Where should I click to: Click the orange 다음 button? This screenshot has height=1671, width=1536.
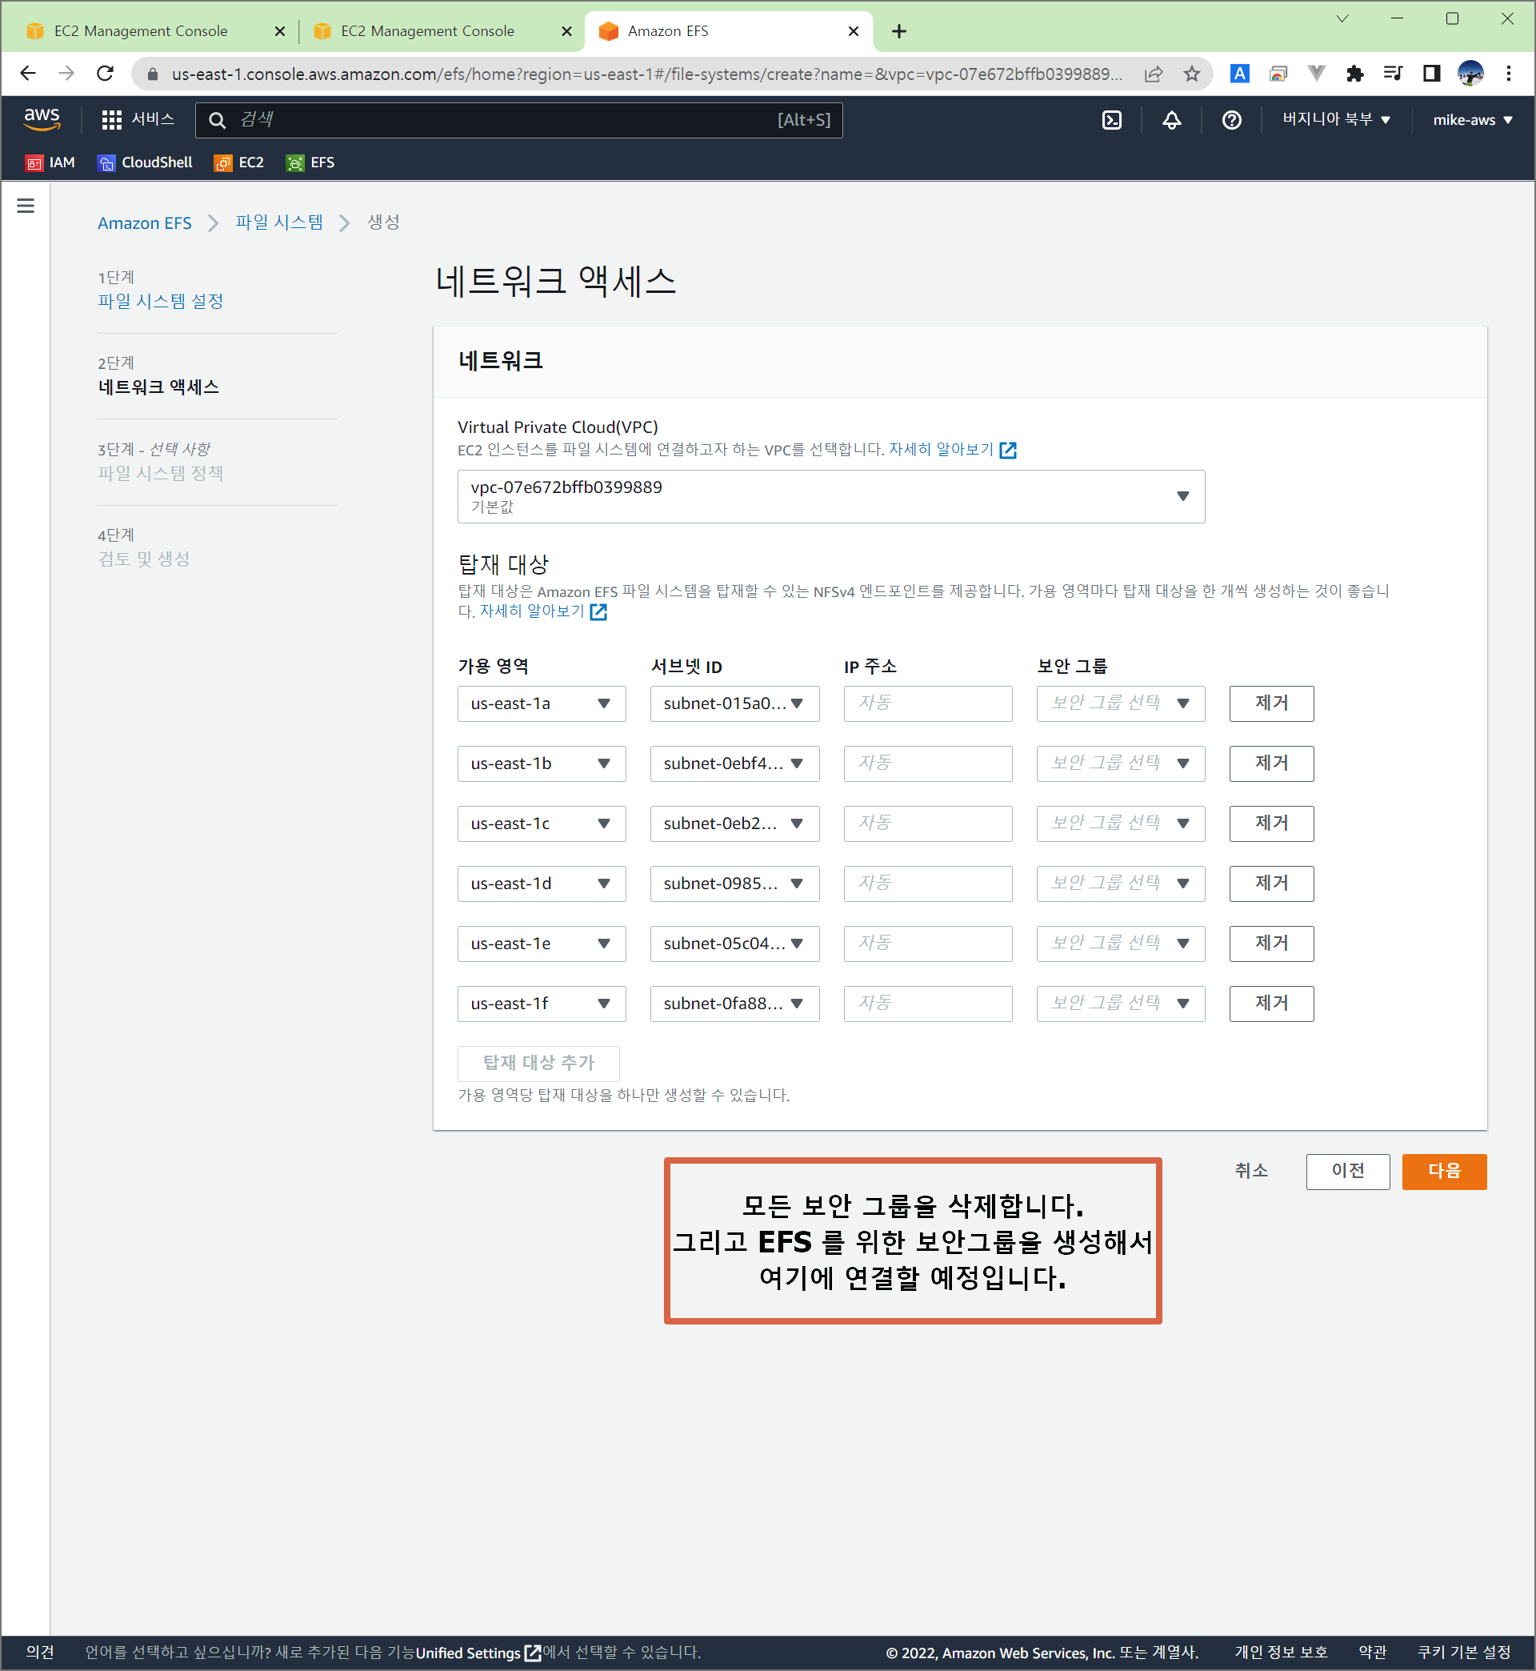(1443, 1171)
